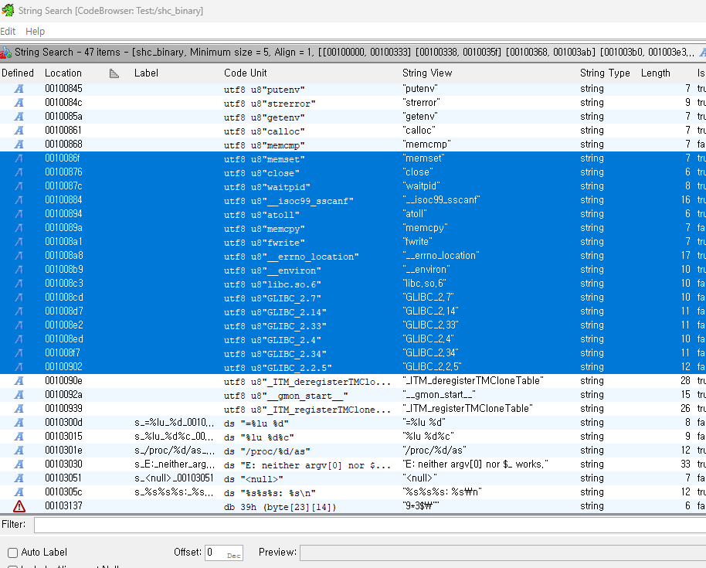
Task: Click the defined-string icon for the memcmp row
Action: point(19,145)
